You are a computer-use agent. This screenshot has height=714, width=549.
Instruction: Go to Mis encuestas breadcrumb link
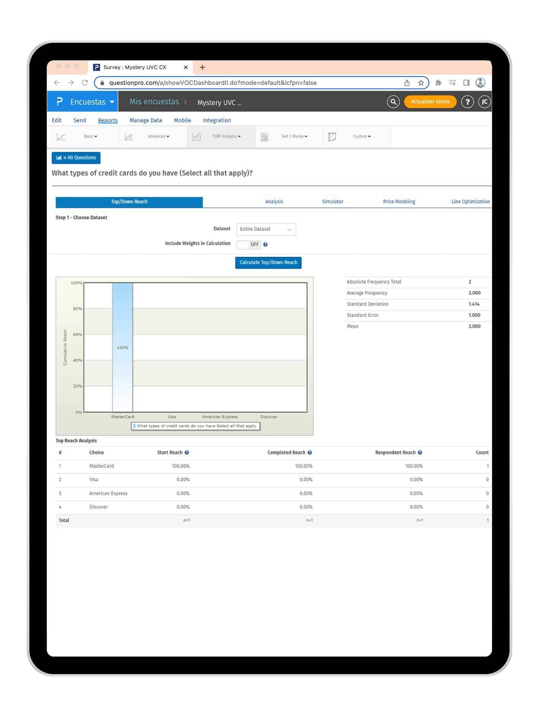[x=154, y=102]
